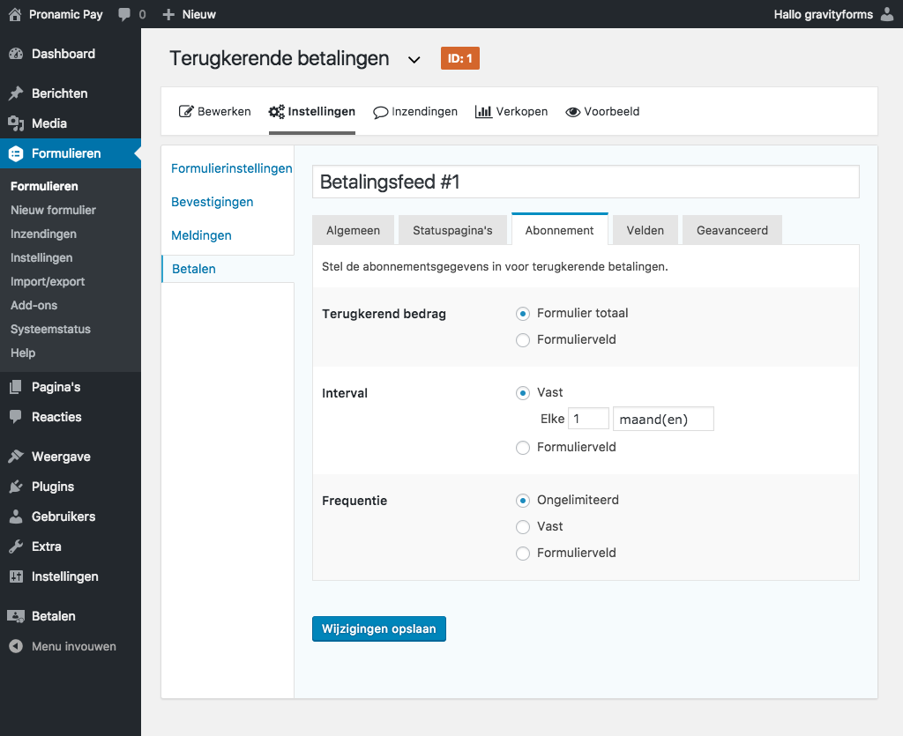903x736 pixels.
Task: Click the orange ID: 1 badge
Action: pyautogui.click(x=460, y=58)
